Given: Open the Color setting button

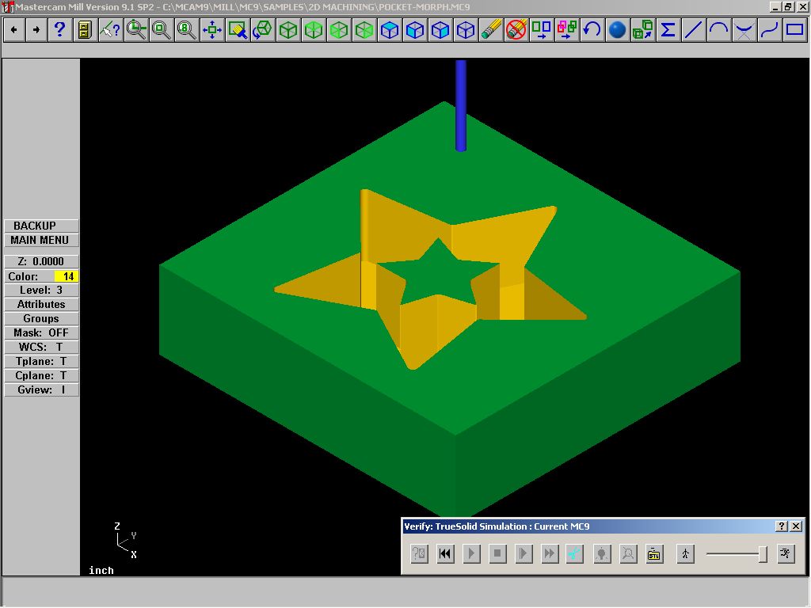Looking at the screenshot, I should pyautogui.click(x=29, y=276).
